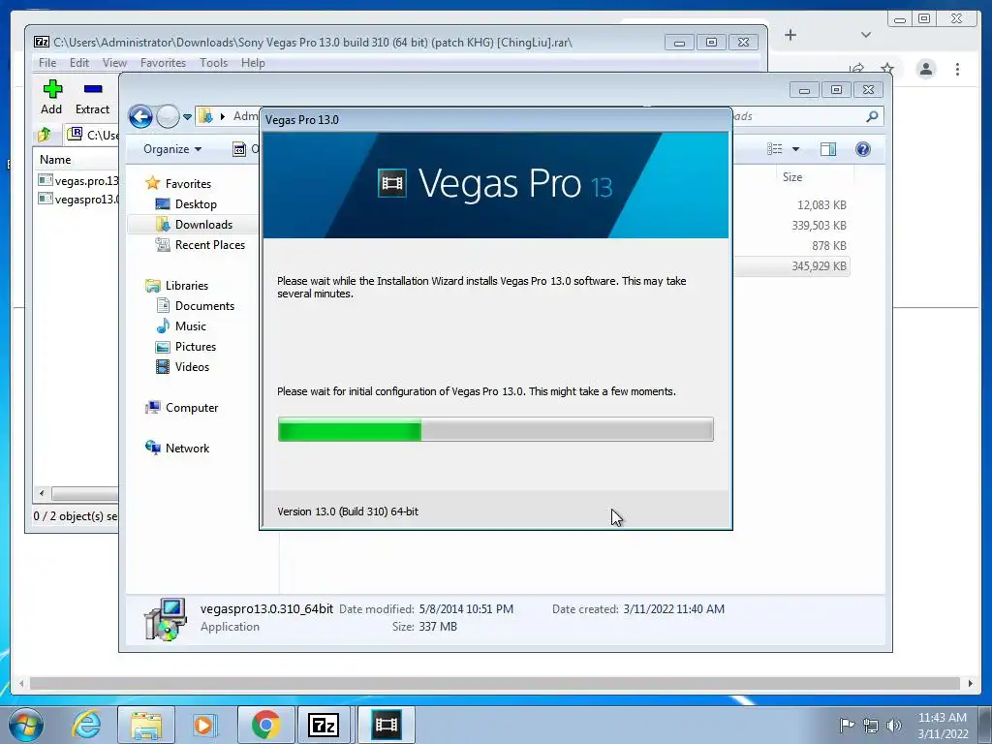Switch to Vegas Pro installer on taskbar
Image resolution: width=992 pixels, height=744 pixels.
pos(386,725)
